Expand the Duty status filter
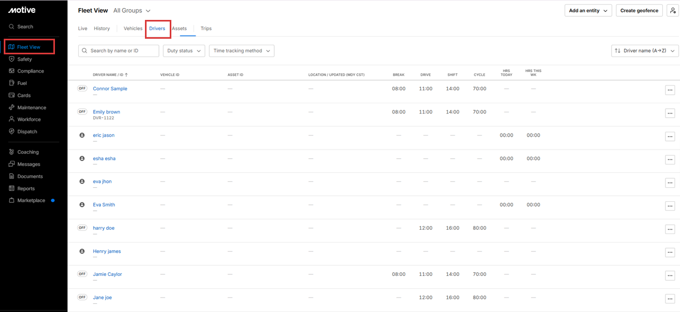The image size is (680, 312). tap(184, 51)
